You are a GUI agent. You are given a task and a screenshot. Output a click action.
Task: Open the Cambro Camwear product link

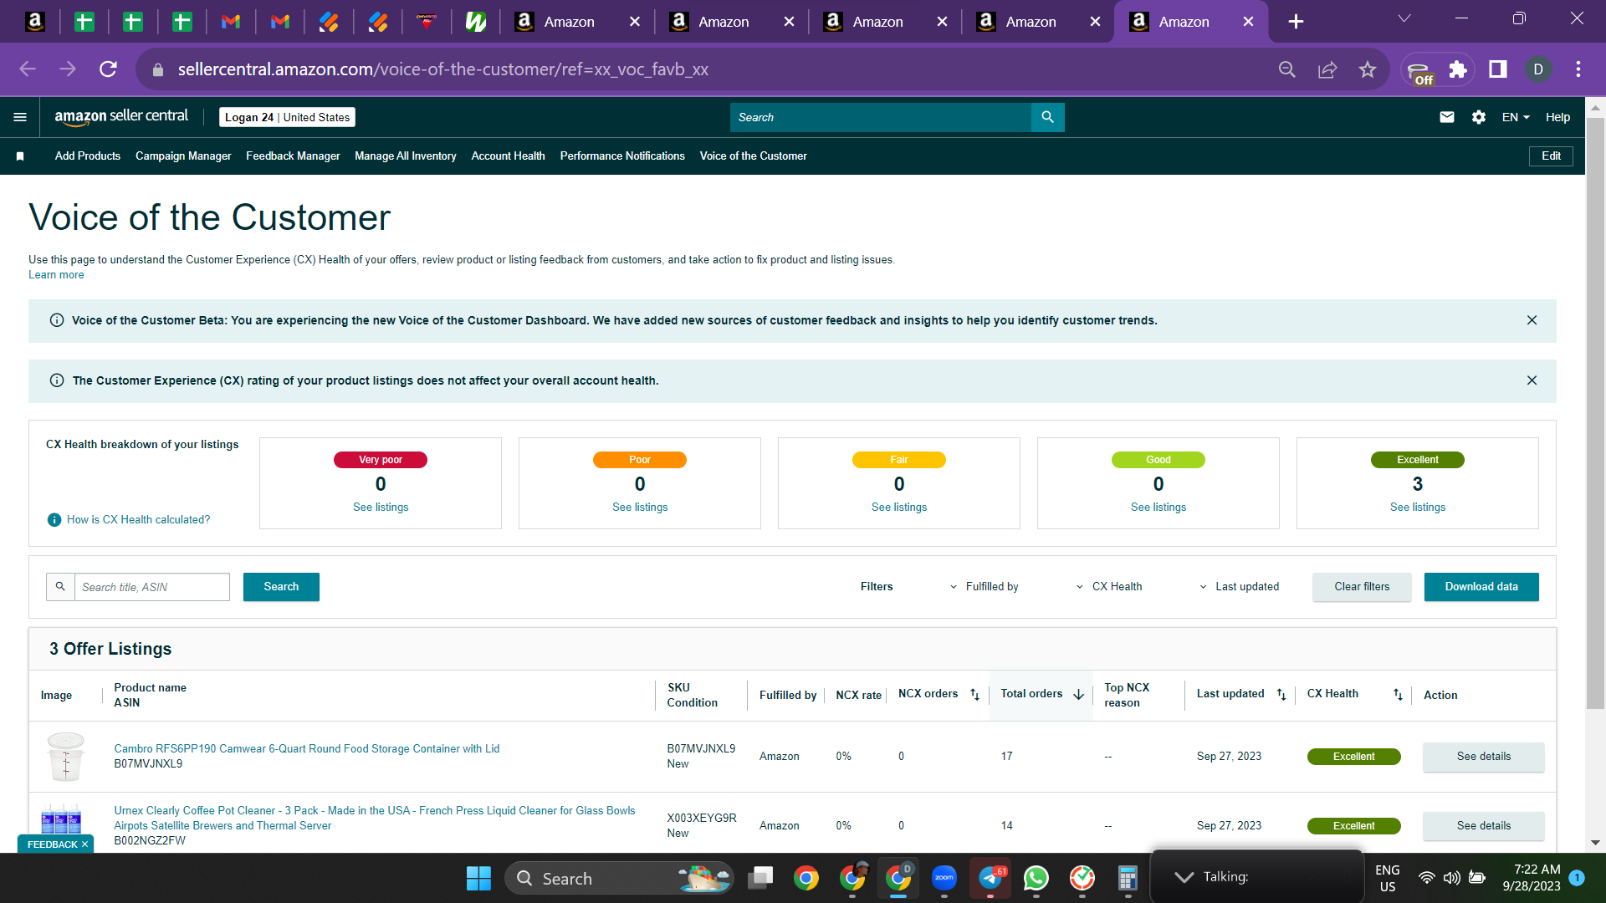point(307,749)
